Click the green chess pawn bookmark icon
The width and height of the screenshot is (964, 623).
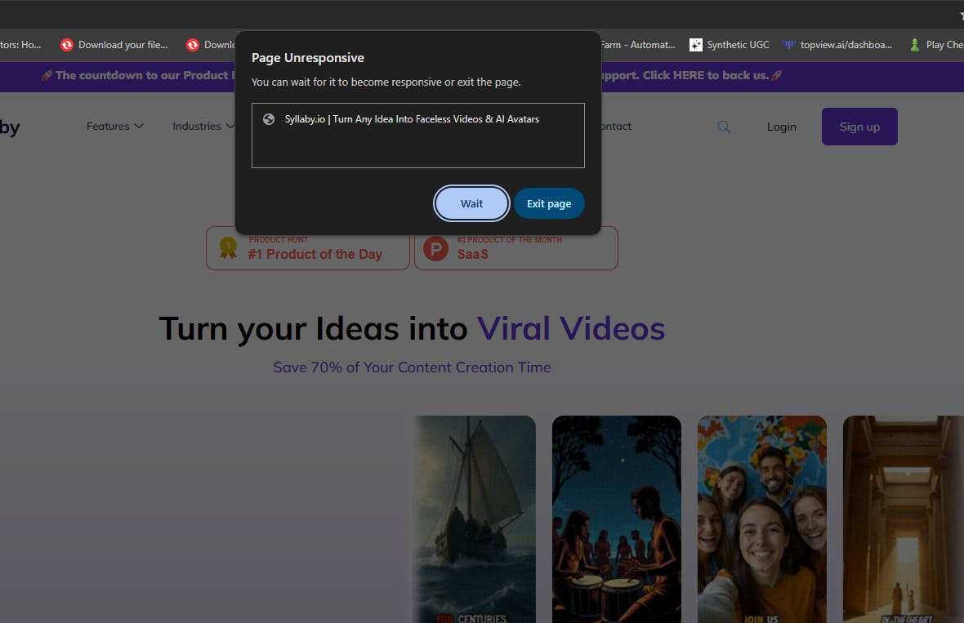coord(915,45)
